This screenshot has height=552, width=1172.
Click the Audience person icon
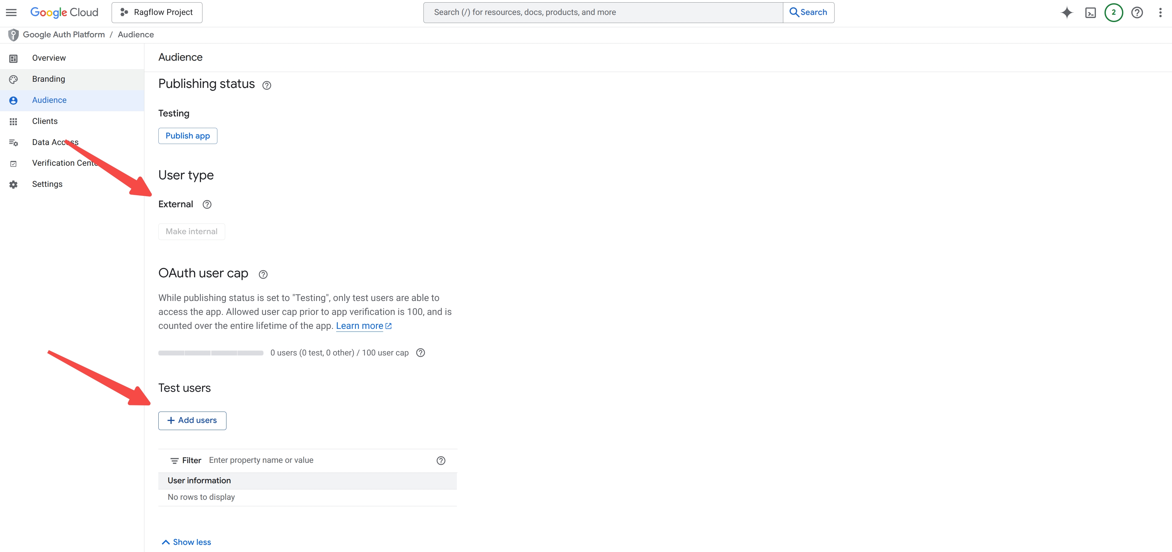pos(13,101)
